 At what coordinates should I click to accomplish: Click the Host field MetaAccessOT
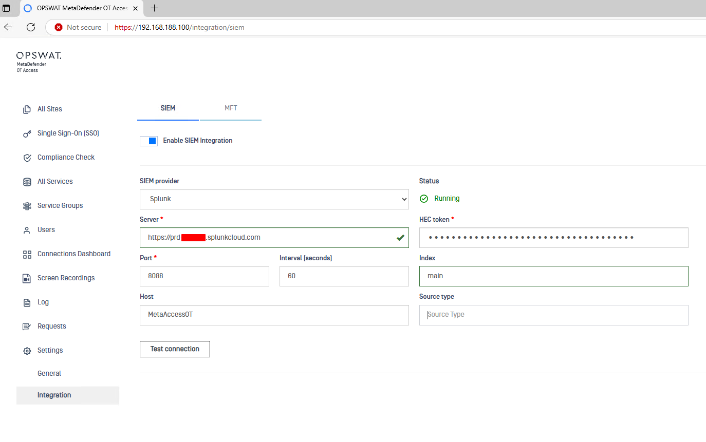274,315
